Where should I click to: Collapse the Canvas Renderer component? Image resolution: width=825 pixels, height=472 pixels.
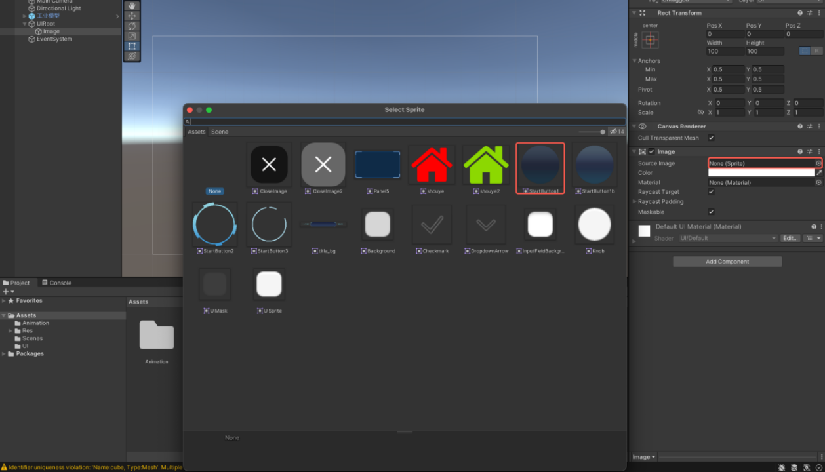pos(634,127)
